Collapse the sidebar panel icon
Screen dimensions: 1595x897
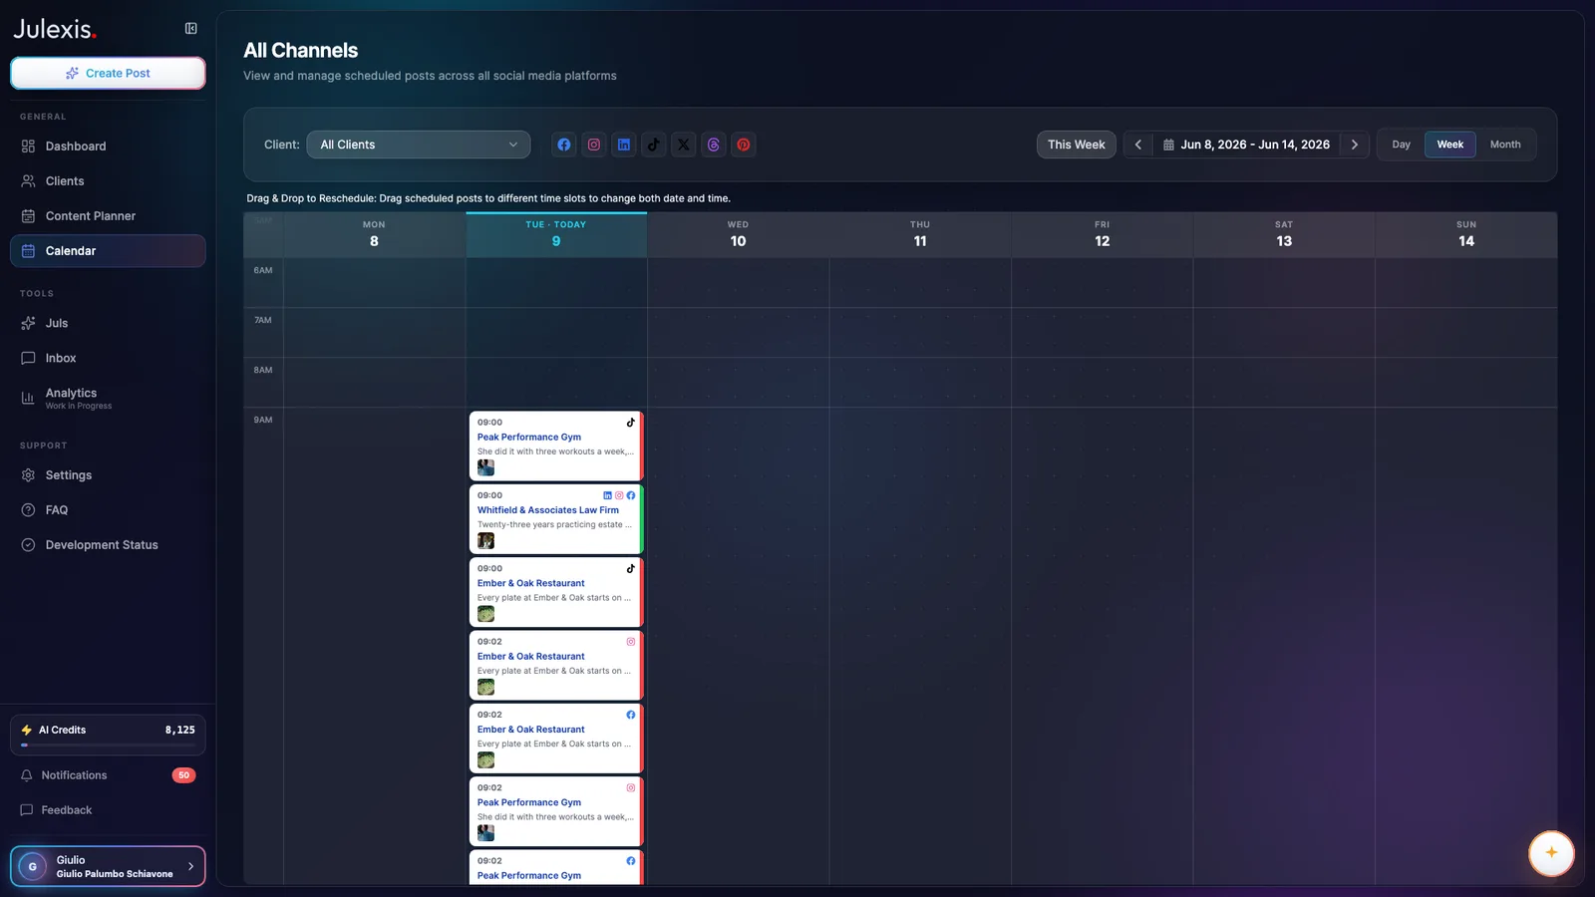click(190, 29)
